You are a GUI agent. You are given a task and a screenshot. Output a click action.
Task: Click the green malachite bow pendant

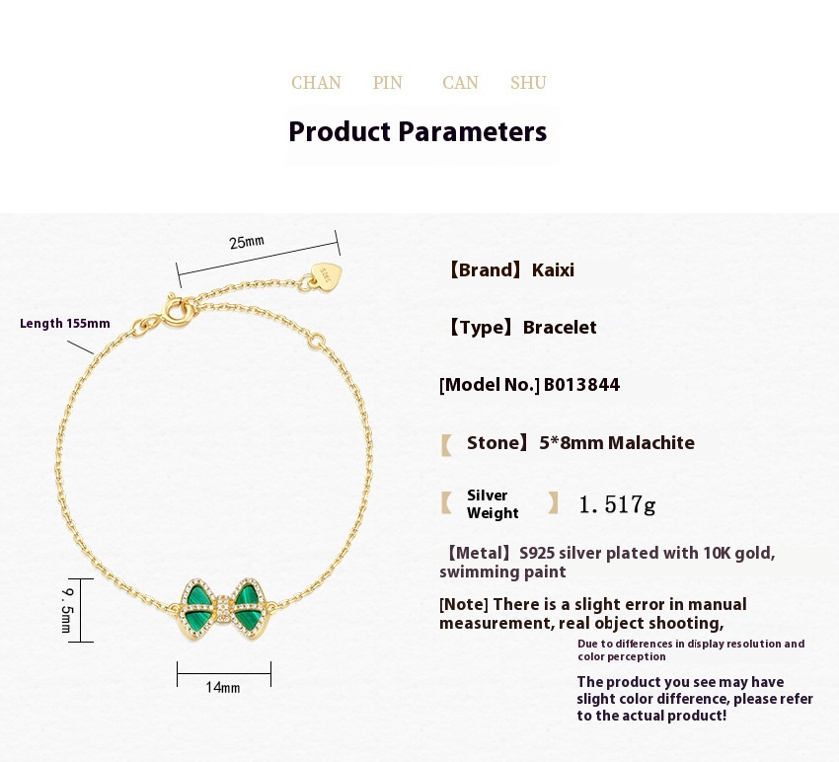[x=224, y=609]
